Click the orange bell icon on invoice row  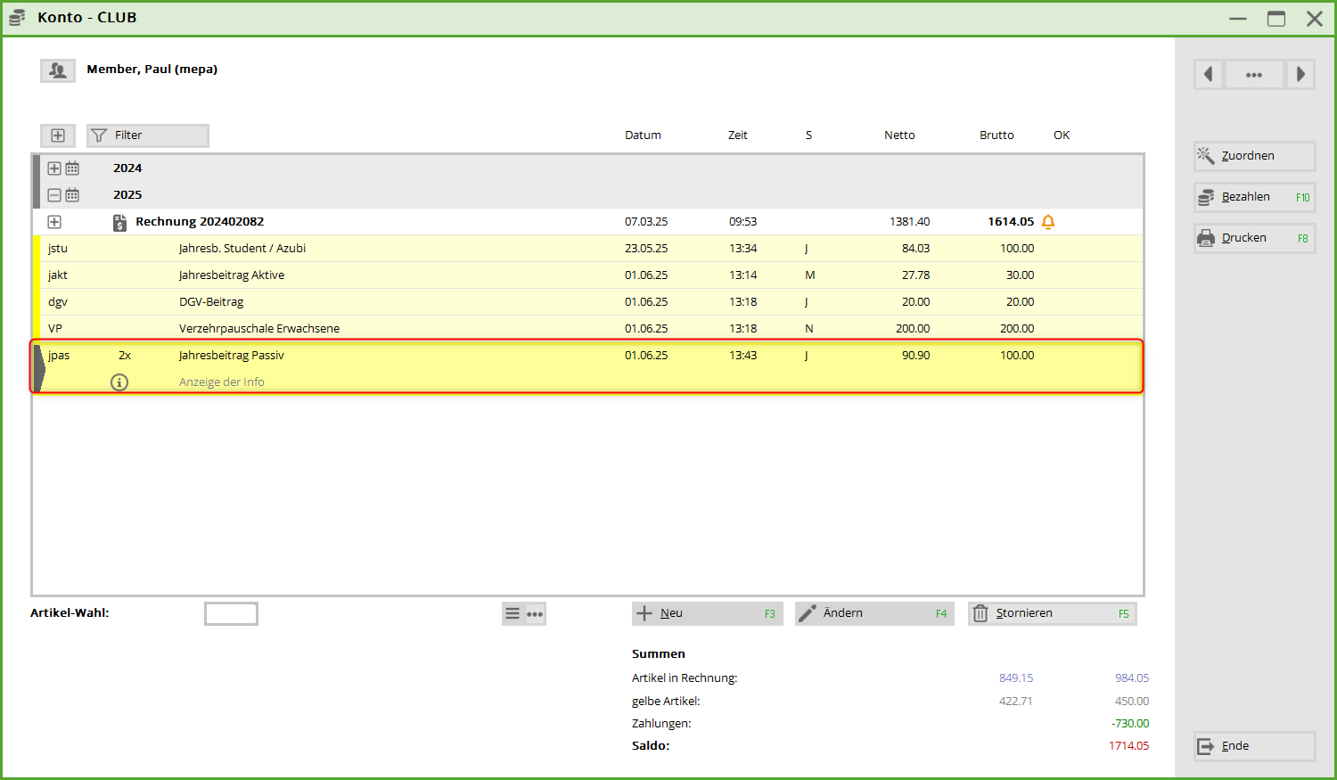1048,222
